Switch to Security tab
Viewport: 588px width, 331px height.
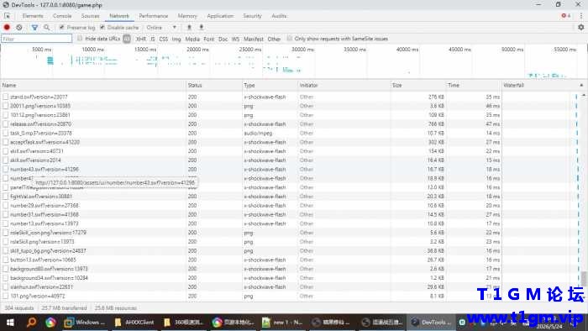click(x=252, y=16)
